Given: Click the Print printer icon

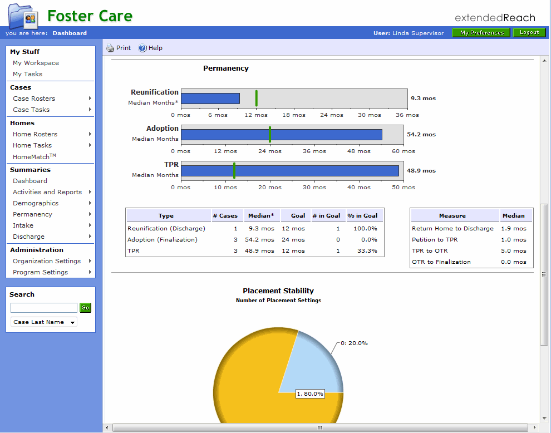Looking at the screenshot, I should click(110, 48).
